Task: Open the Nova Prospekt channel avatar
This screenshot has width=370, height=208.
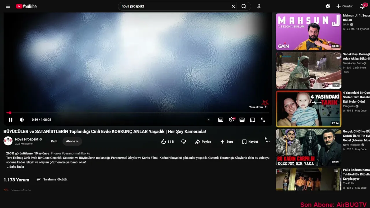Action: click(8, 141)
